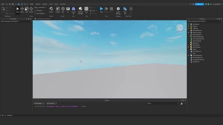Expand the Players node
The width and height of the screenshot is (223, 125).
coord(189,26)
